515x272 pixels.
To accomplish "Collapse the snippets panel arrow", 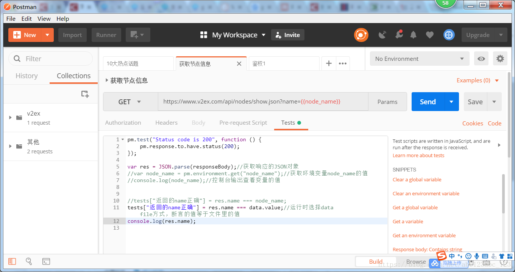I will (x=499, y=145).
